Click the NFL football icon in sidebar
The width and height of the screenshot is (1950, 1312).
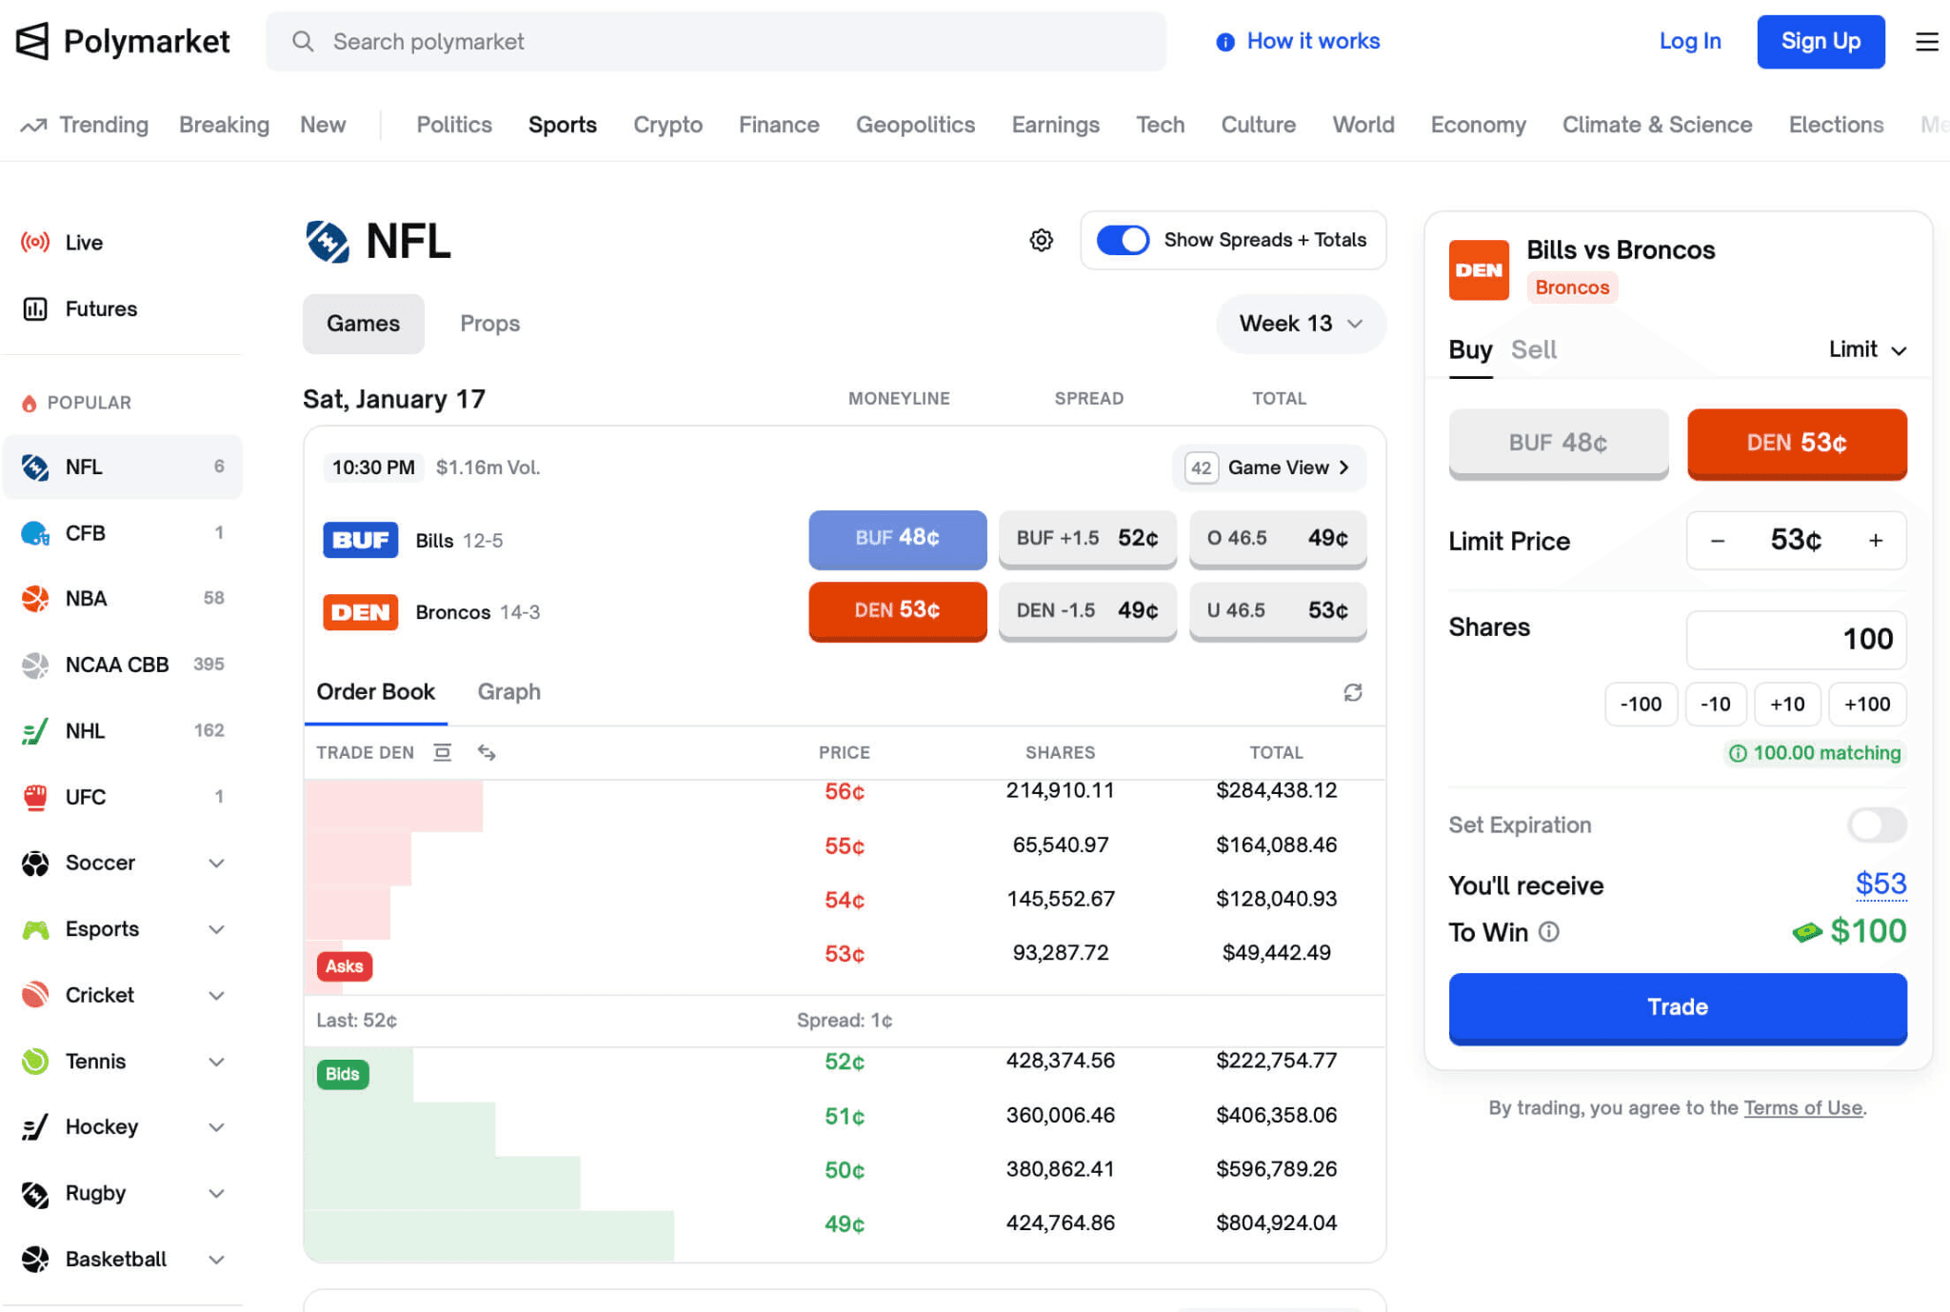35,467
